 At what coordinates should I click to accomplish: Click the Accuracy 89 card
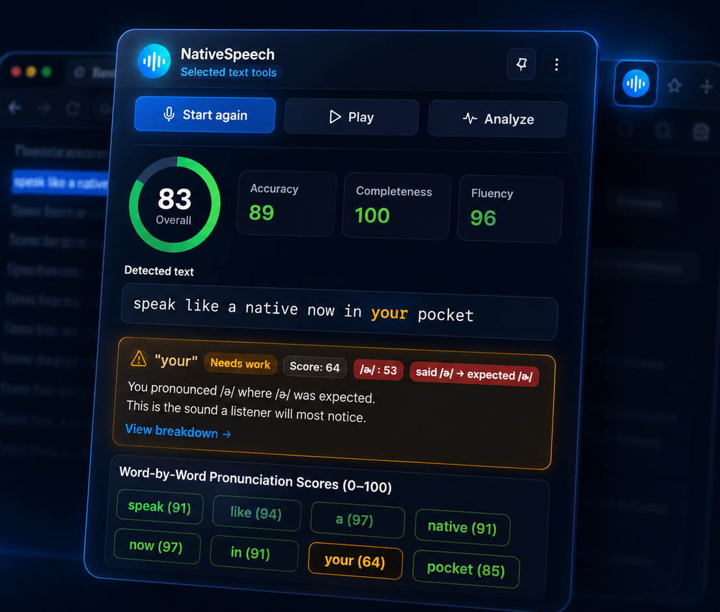[x=286, y=204]
